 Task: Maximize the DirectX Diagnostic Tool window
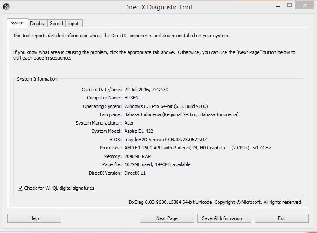290,6
